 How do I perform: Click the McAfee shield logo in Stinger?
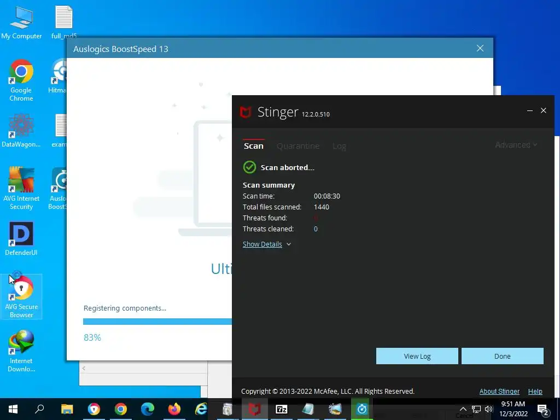coord(246,112)
